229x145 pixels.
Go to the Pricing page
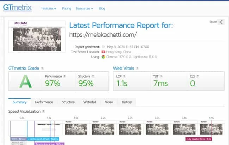click(x=66, y=8)
